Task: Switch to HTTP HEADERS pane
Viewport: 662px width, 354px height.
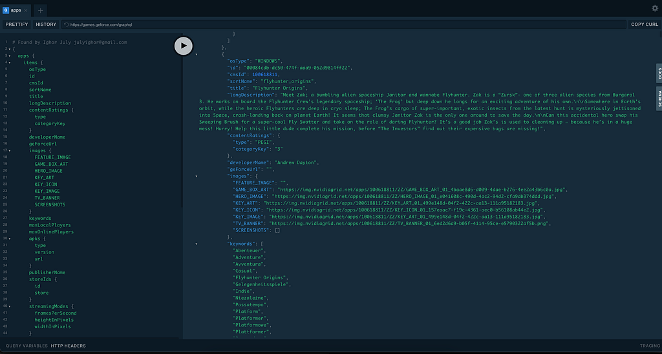Action: 68,346
